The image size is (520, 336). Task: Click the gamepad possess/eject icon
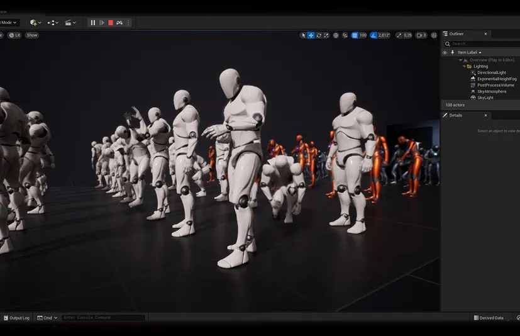click(119, 23)
